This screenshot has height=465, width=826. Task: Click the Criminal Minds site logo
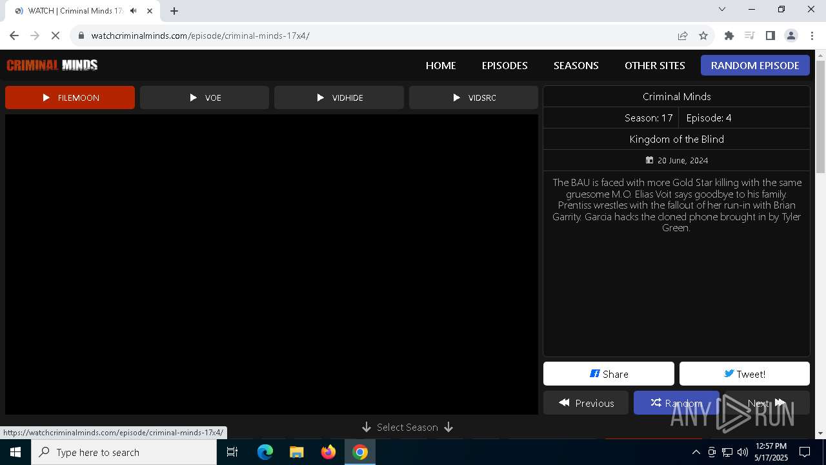pos(52,65)
